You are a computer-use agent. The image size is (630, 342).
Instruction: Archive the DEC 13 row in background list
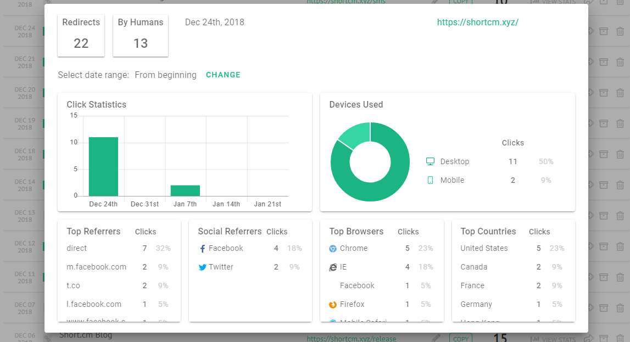pyautogui.click(x=604, y=216)
